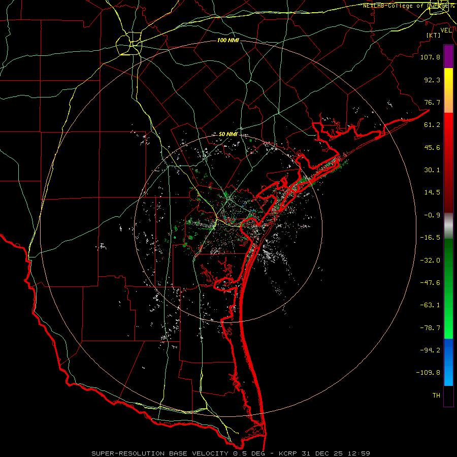Click the gray near-zero segment of color bar

pyautogui.click(x=448, y=224)
